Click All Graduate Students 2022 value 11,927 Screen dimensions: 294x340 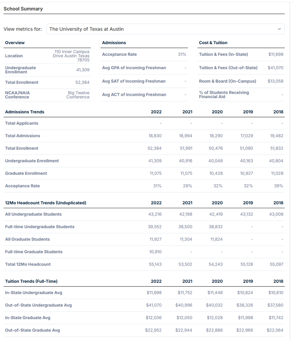pyautogui.click(x=156, y=240)
